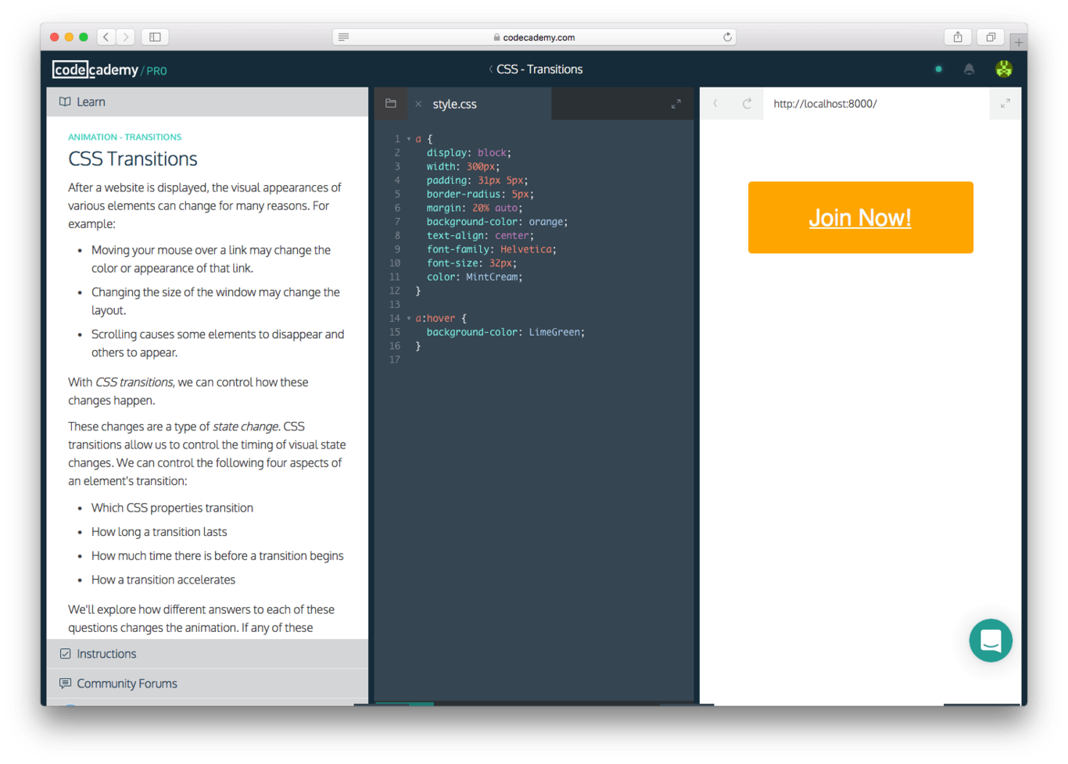Click the localhost:8000 address field
The width and height of the screenshot is (1068, 764).
tap(826, 102)
